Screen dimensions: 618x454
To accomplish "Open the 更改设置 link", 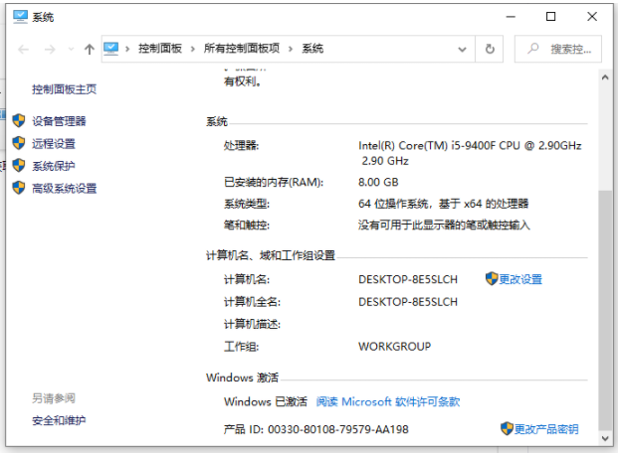I will click(520, 279).
